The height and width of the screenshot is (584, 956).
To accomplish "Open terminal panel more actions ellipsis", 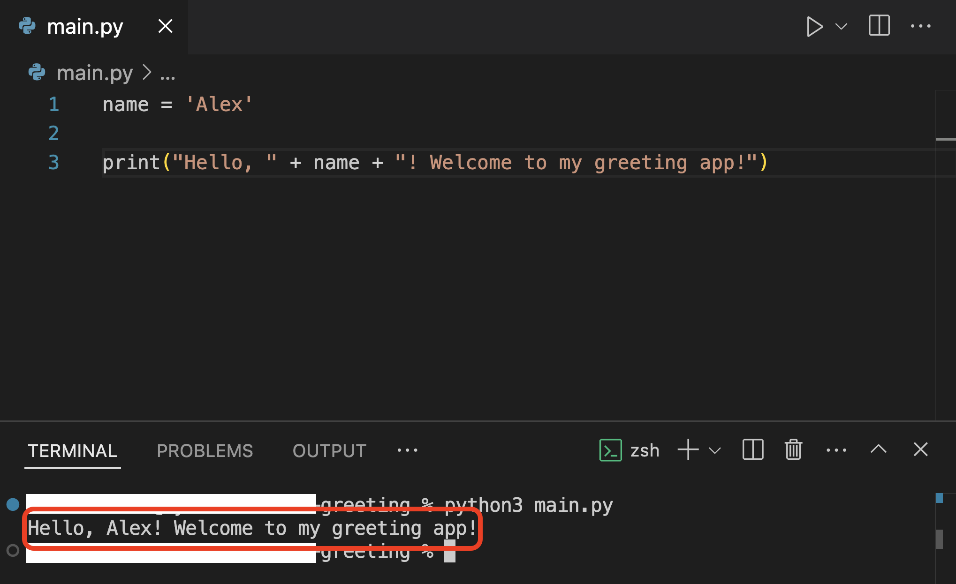I will point(836,450).
